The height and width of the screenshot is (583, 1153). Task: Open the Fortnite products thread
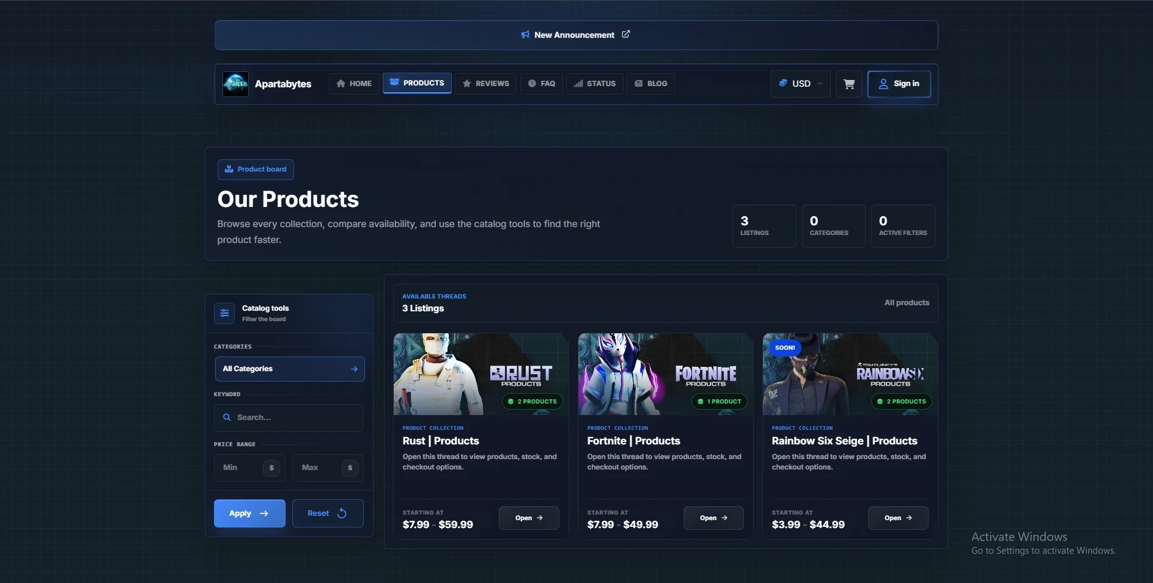point(713,518)
